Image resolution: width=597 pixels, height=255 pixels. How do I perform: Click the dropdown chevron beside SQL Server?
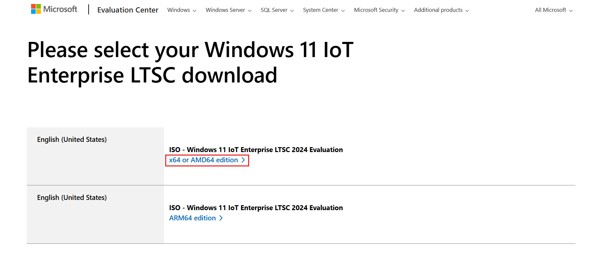pyautogui.click(x=292, y=10)
